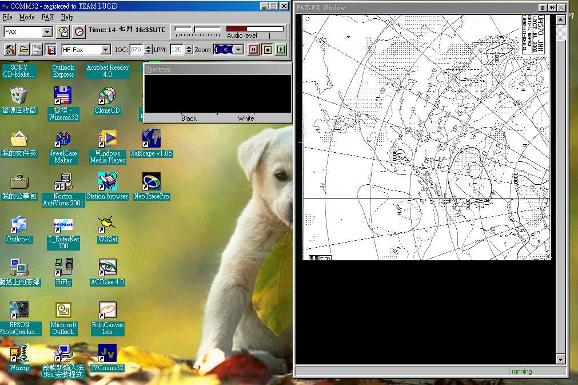The image size is (578, 385).
Task: Click the notepad icon beside the mode dropdown
Action: pos(63,32)
